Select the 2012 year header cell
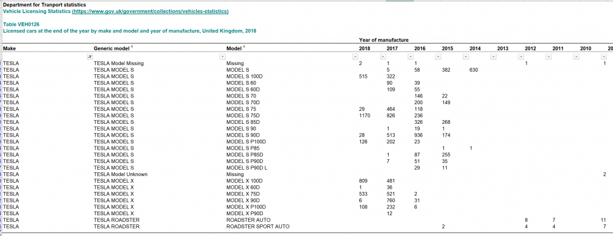Image resolution: width=613 pixels, height=236 pixels. tap(530, 48)
